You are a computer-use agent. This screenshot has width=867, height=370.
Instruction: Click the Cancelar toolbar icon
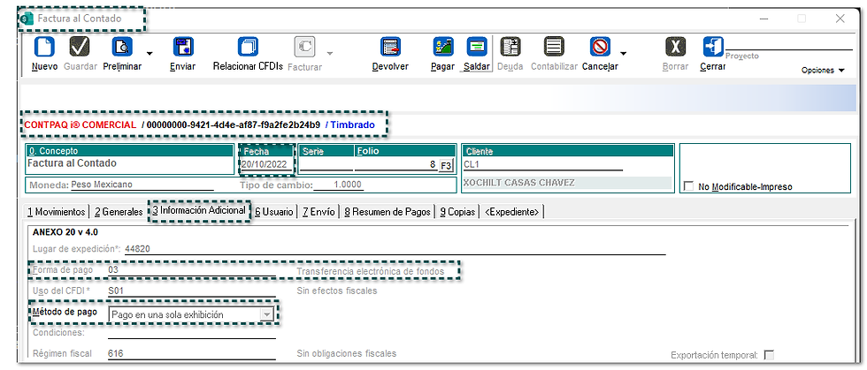[600, 47]
